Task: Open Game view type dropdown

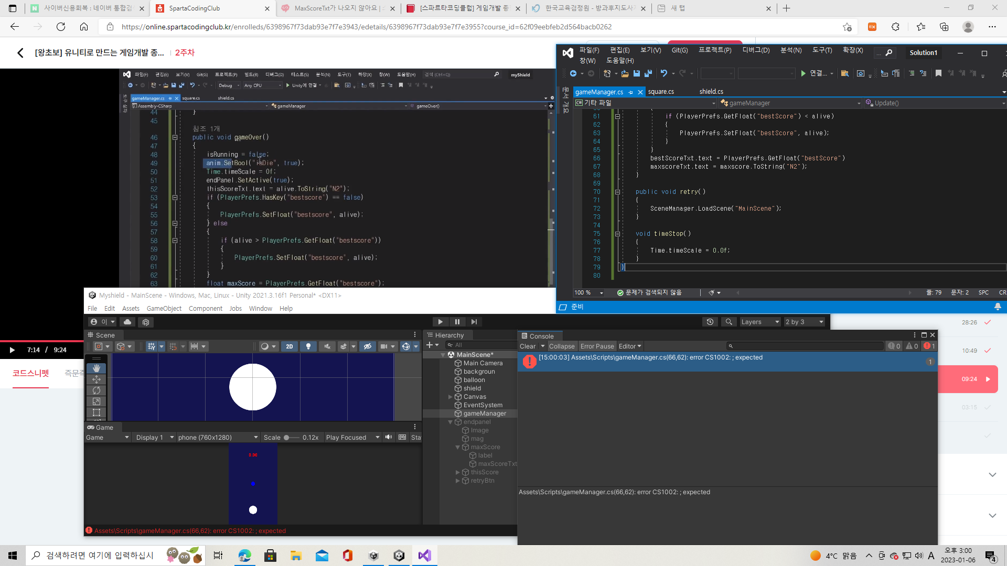Action: pyautogui.click(x=108, y=438)
